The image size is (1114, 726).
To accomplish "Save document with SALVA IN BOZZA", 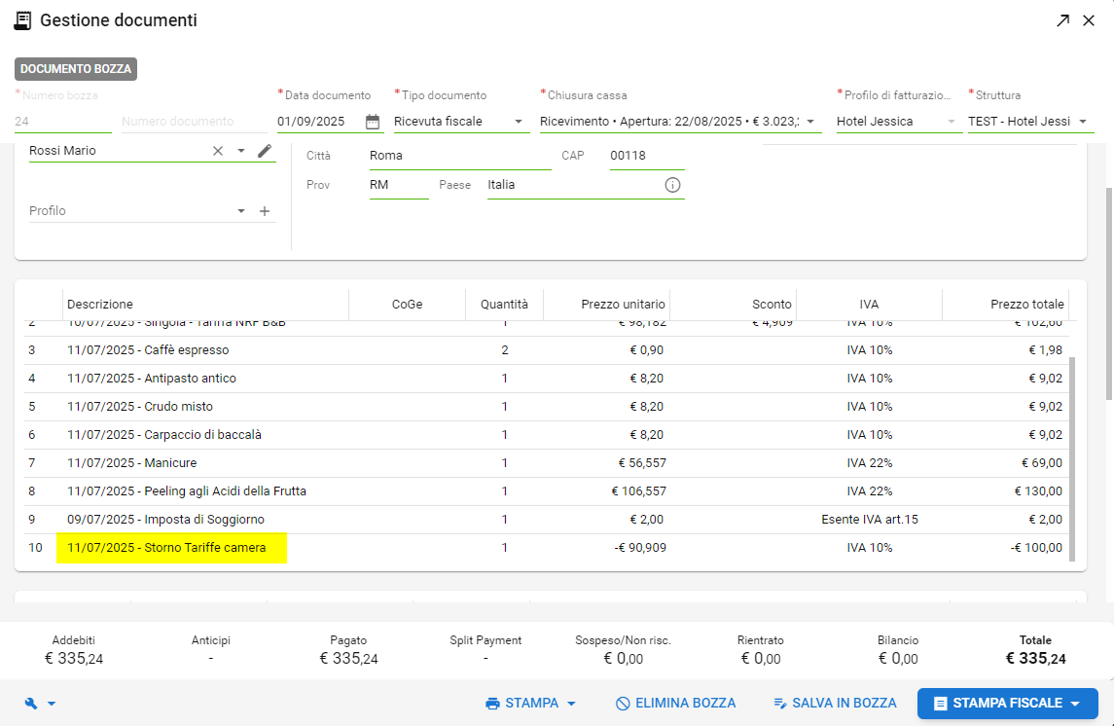I will (x=834, y=704).
